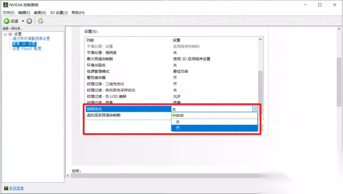Viewport: 343px width, 194px height.
Task: Open the 3D 设置(3) menu
Action: (x=59, y=13)
